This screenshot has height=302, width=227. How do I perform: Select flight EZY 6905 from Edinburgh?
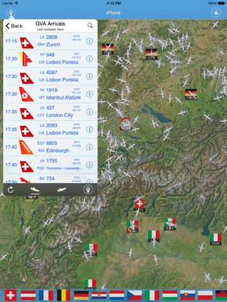(x=50, y=147)
